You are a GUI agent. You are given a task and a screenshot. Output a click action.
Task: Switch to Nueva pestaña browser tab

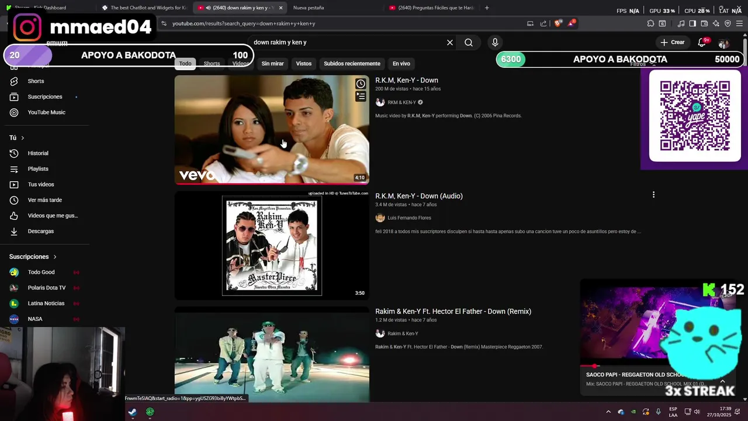[309, 8]
